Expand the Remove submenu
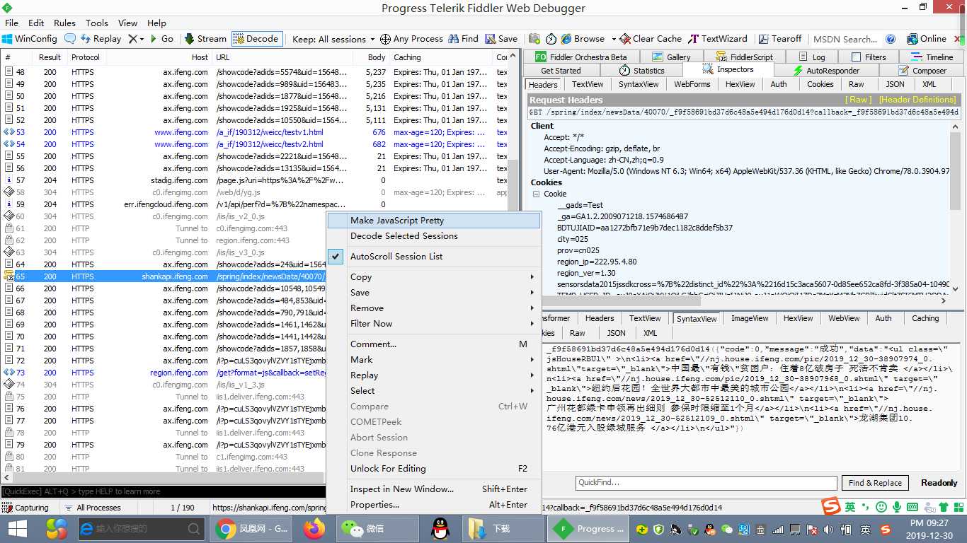967x543 pixels. click(433, 308)
